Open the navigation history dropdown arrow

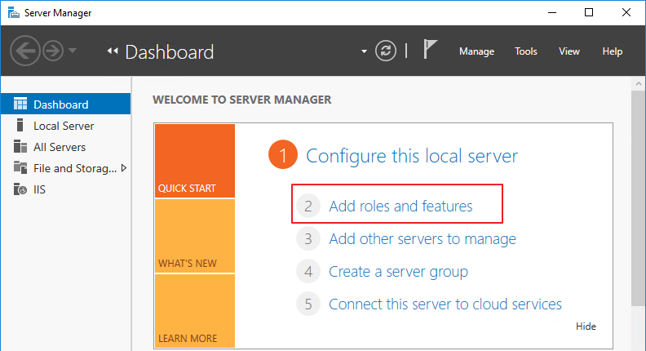point(73,51)
